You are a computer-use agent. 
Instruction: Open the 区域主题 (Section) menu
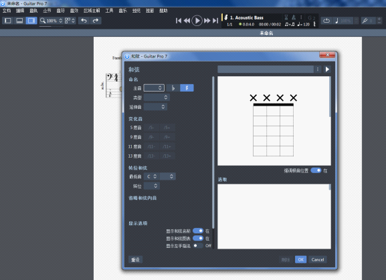tap(92, 11)
